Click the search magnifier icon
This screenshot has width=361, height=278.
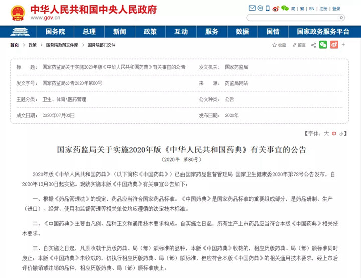(x=341, y=18)
